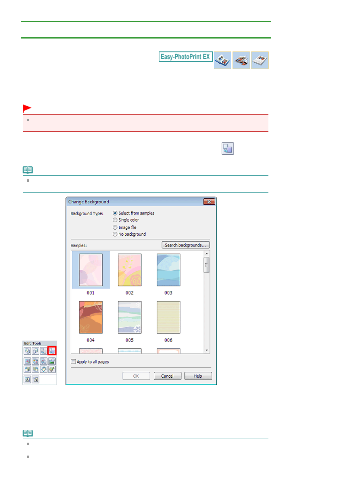Select the Delete Page tool in Edit Tools
342x484 pixels.
tap(35, 351)
